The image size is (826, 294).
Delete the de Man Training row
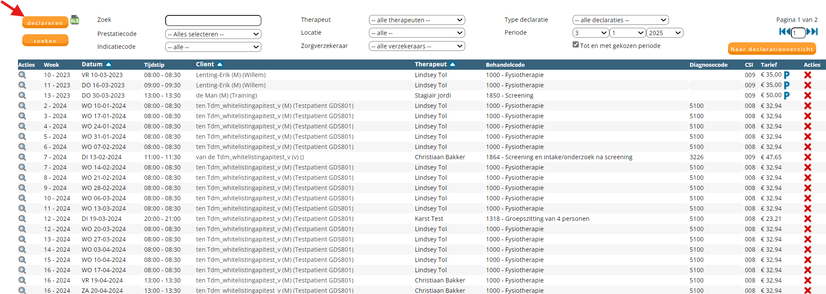point(808,95)
